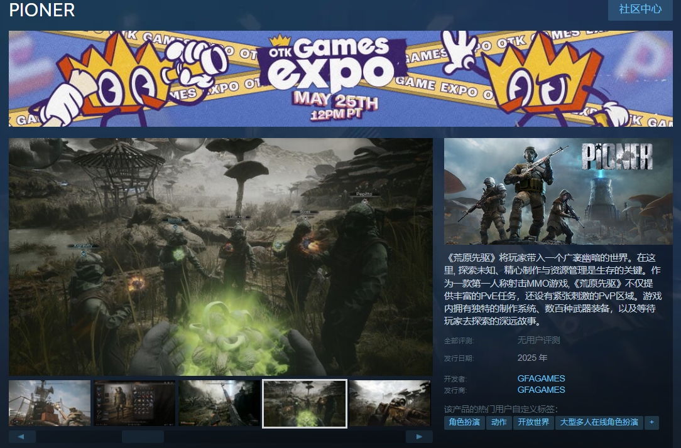Select the inventory screen screenshot thumbnail

[x=134, y=403]
